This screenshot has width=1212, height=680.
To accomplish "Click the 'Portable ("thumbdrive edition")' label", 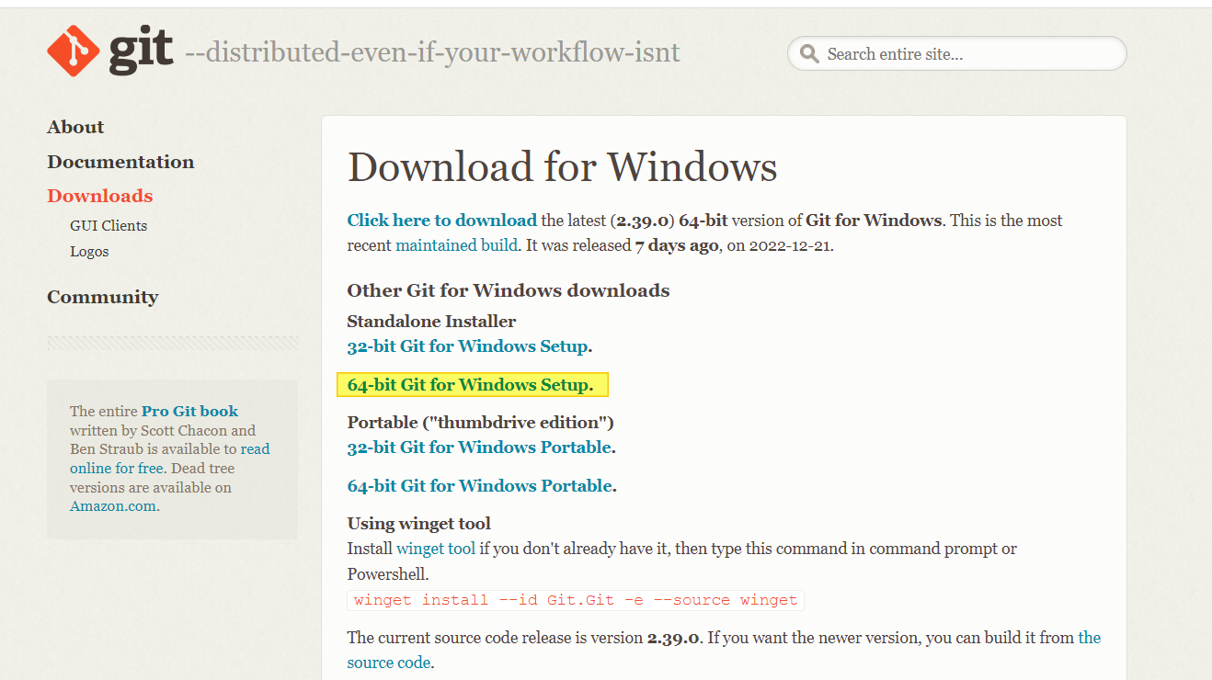I will [x=480, y=423].
